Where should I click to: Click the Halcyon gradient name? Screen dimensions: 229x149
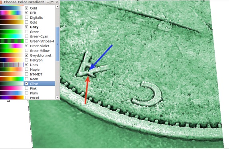36,60
